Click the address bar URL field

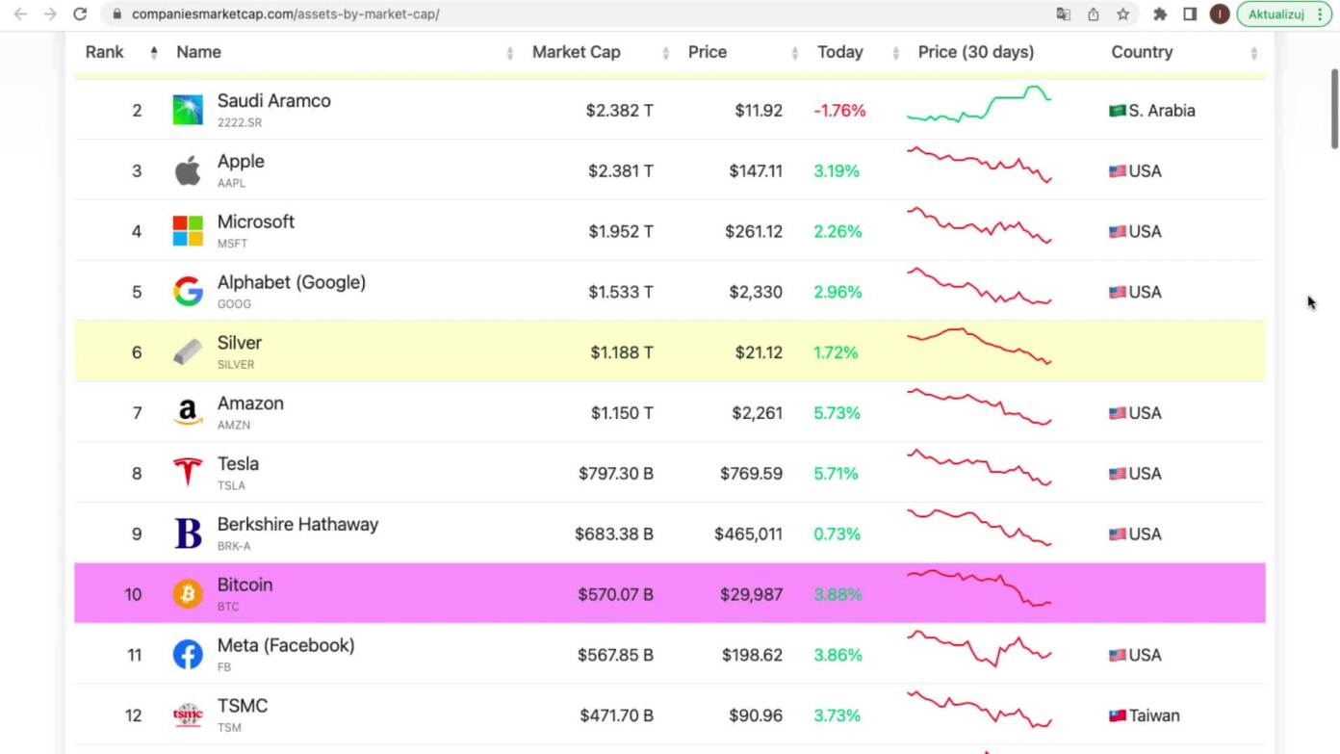(x=578, y=14)
